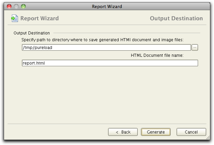Click the 'Specify path to directory' instruction text
The image size is (214, 145).
point(102,40)
